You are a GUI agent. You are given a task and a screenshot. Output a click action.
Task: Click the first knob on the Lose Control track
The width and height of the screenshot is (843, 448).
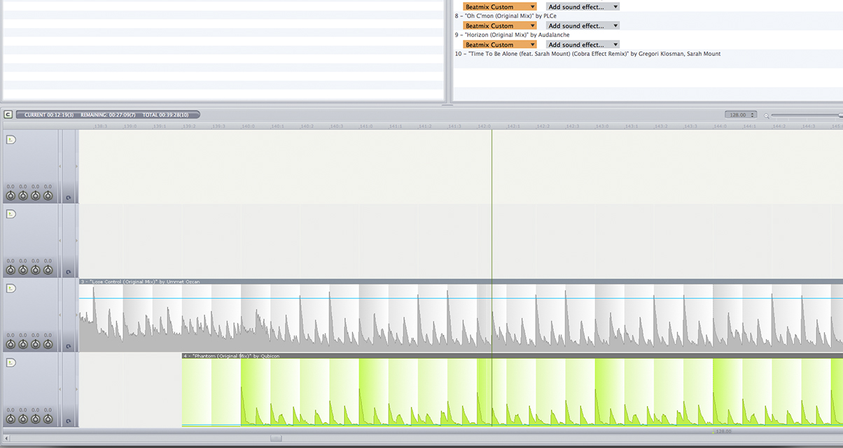11,344
